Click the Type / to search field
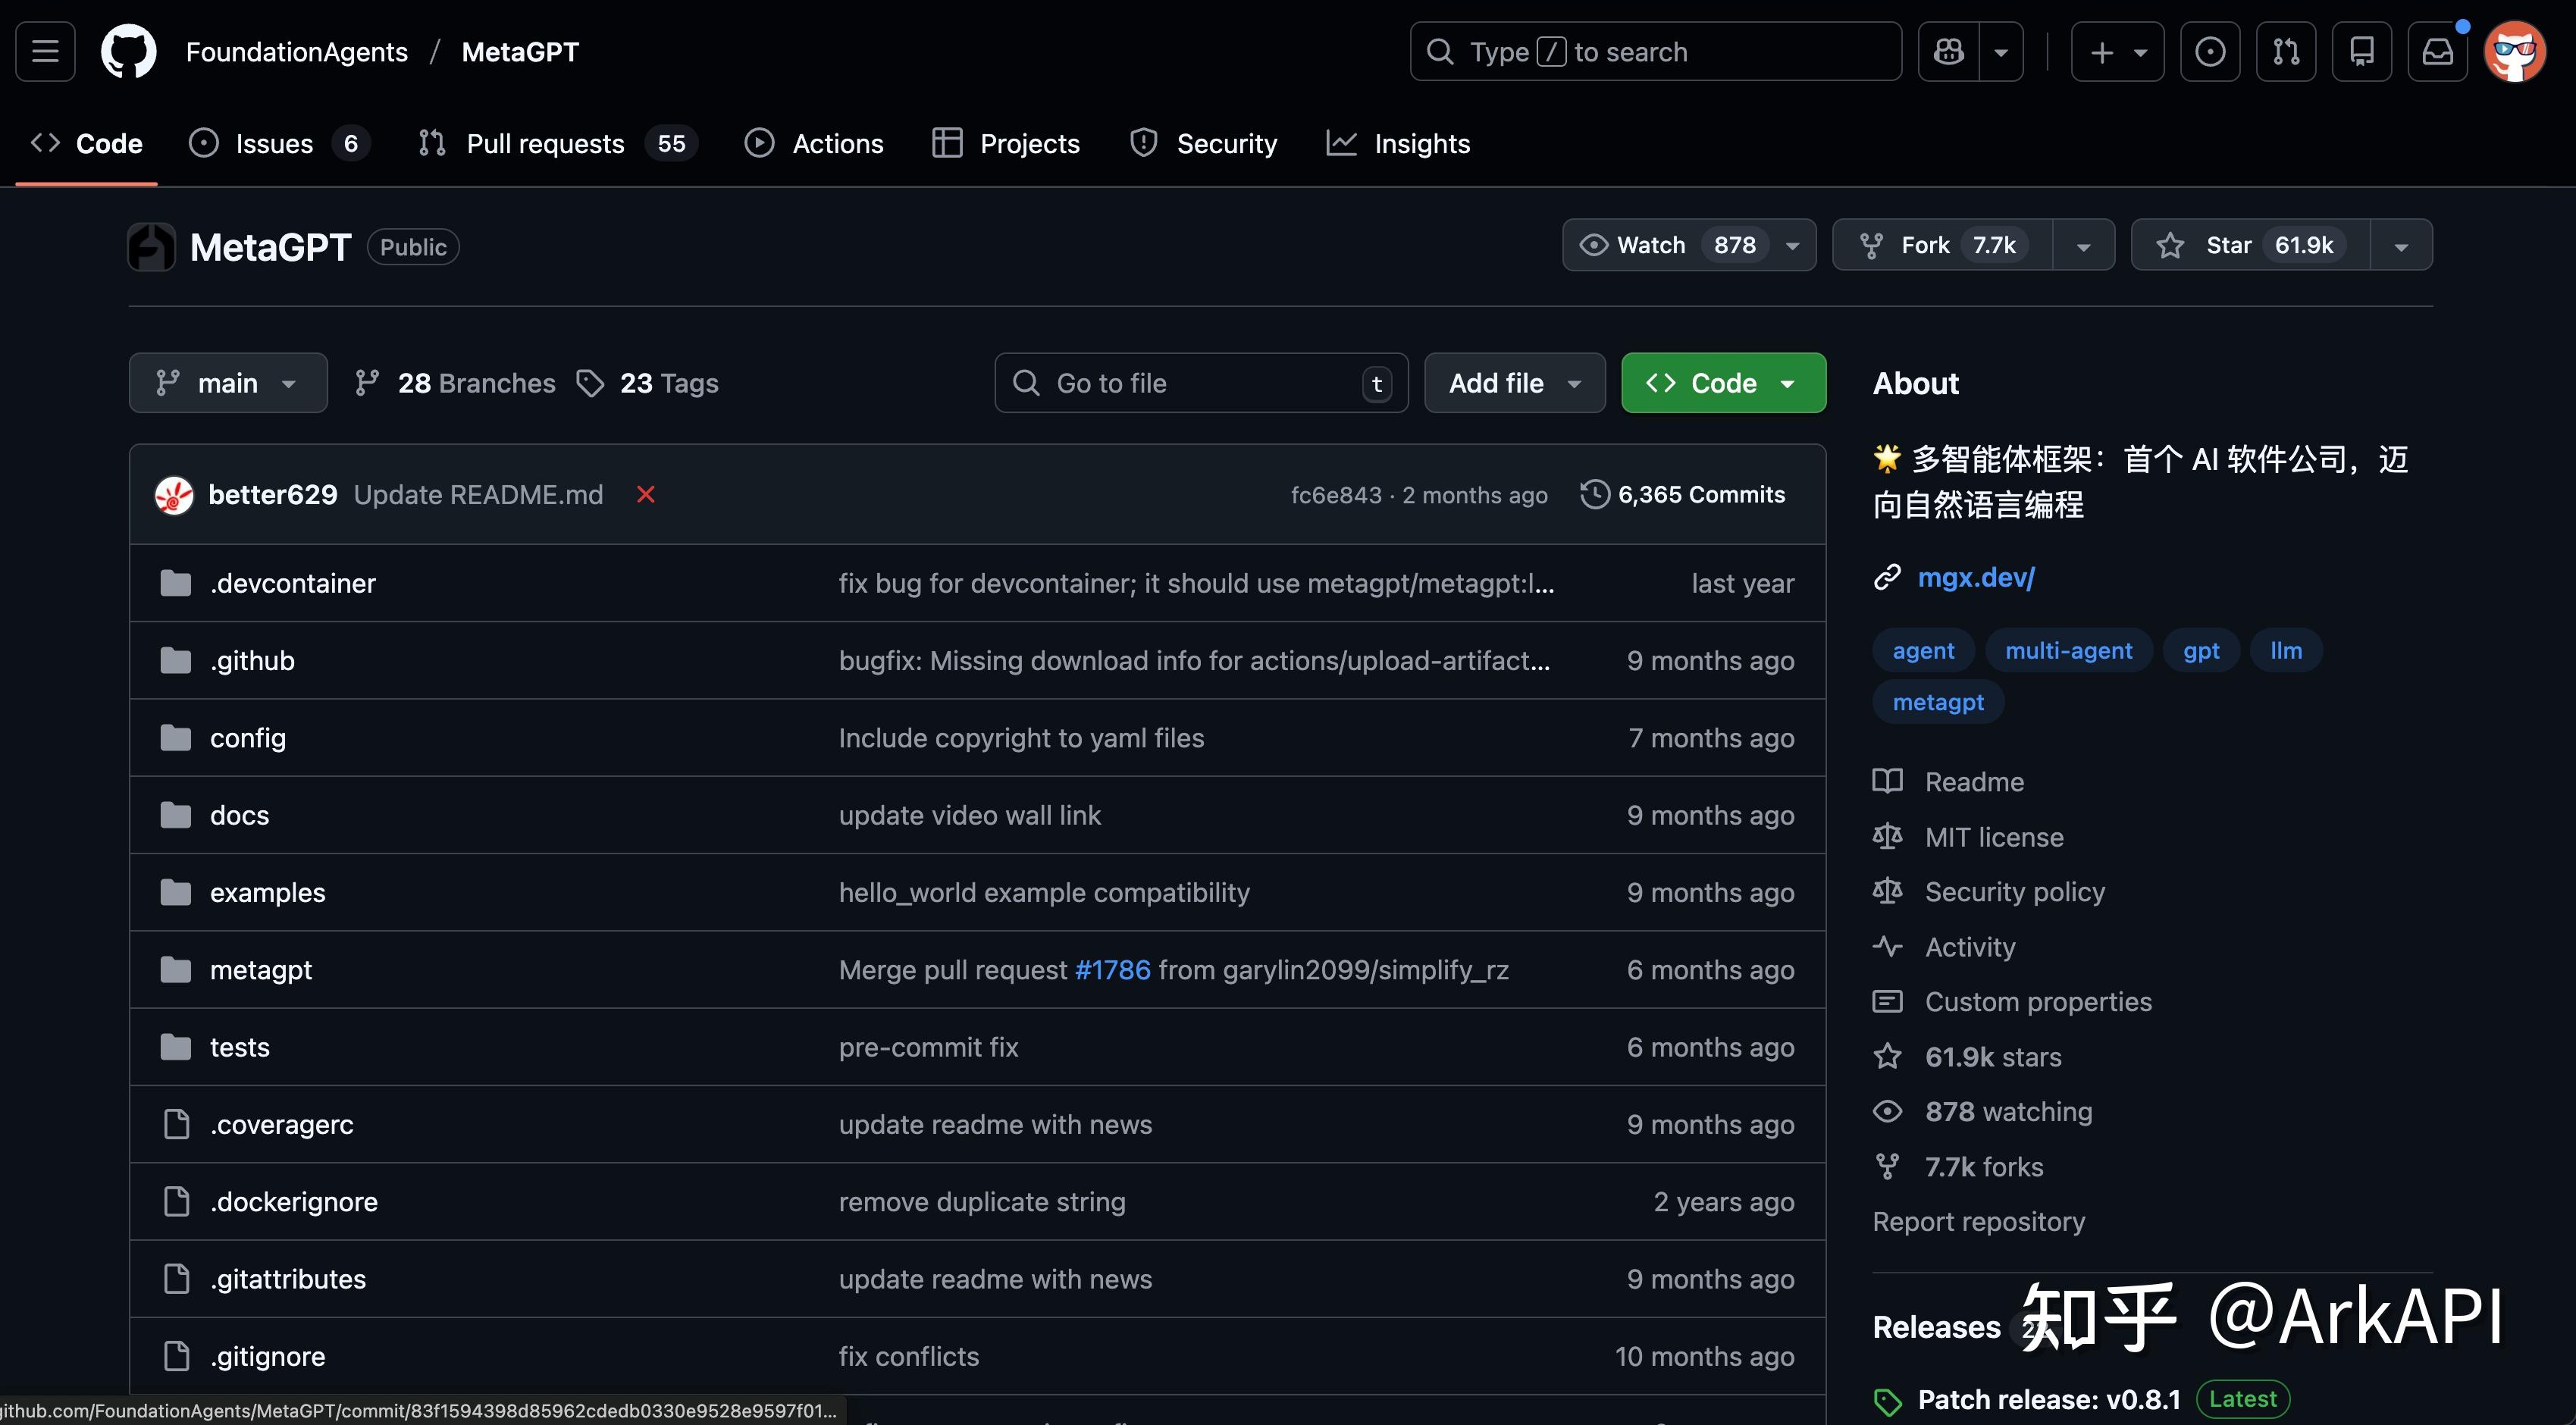 click(x=1655, y=51)
